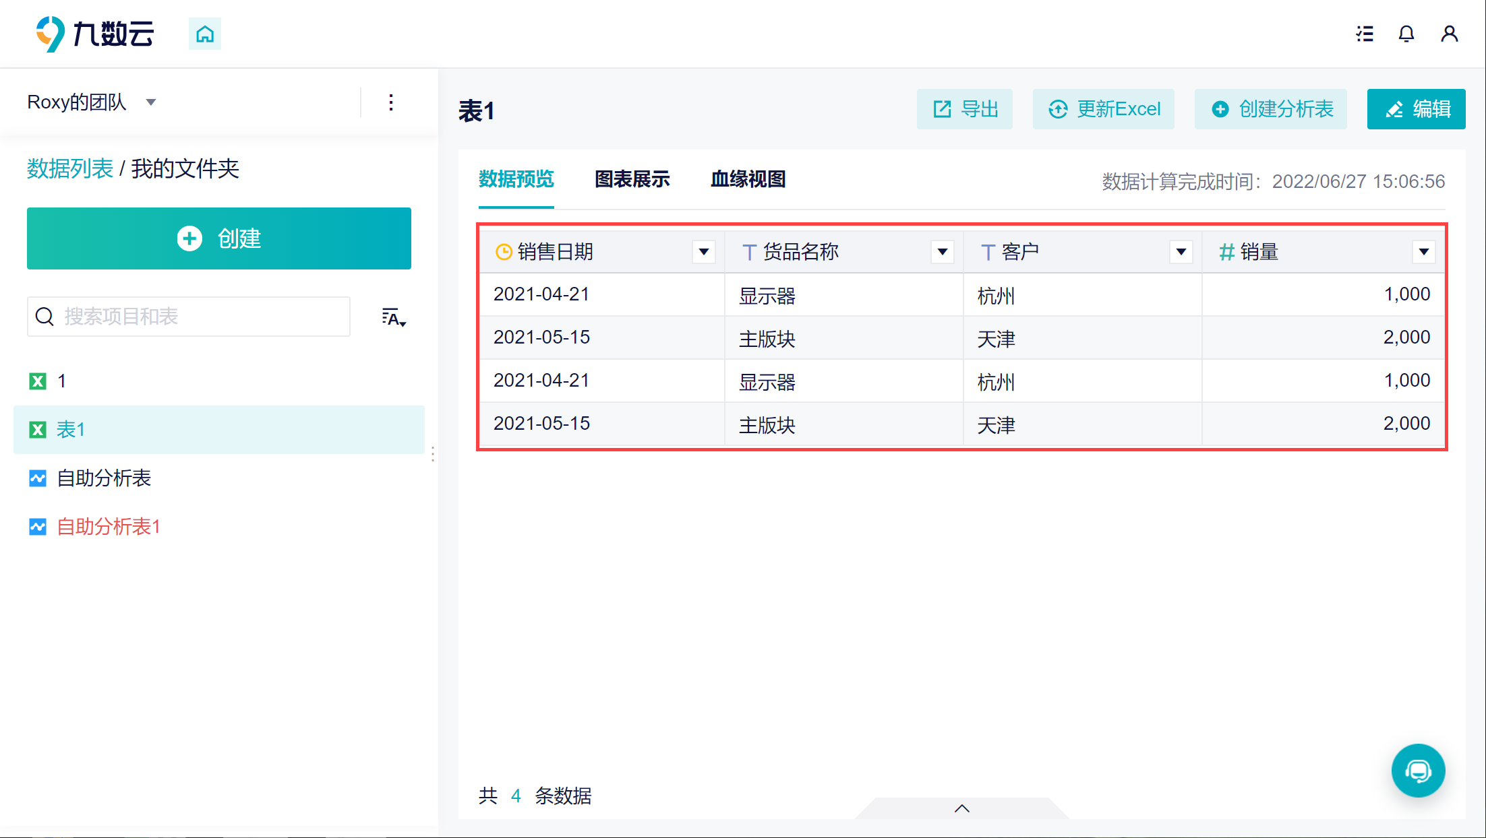
Task: Open the team options three-dot menu
Action: pyautogui.click(x=391, y=102)
